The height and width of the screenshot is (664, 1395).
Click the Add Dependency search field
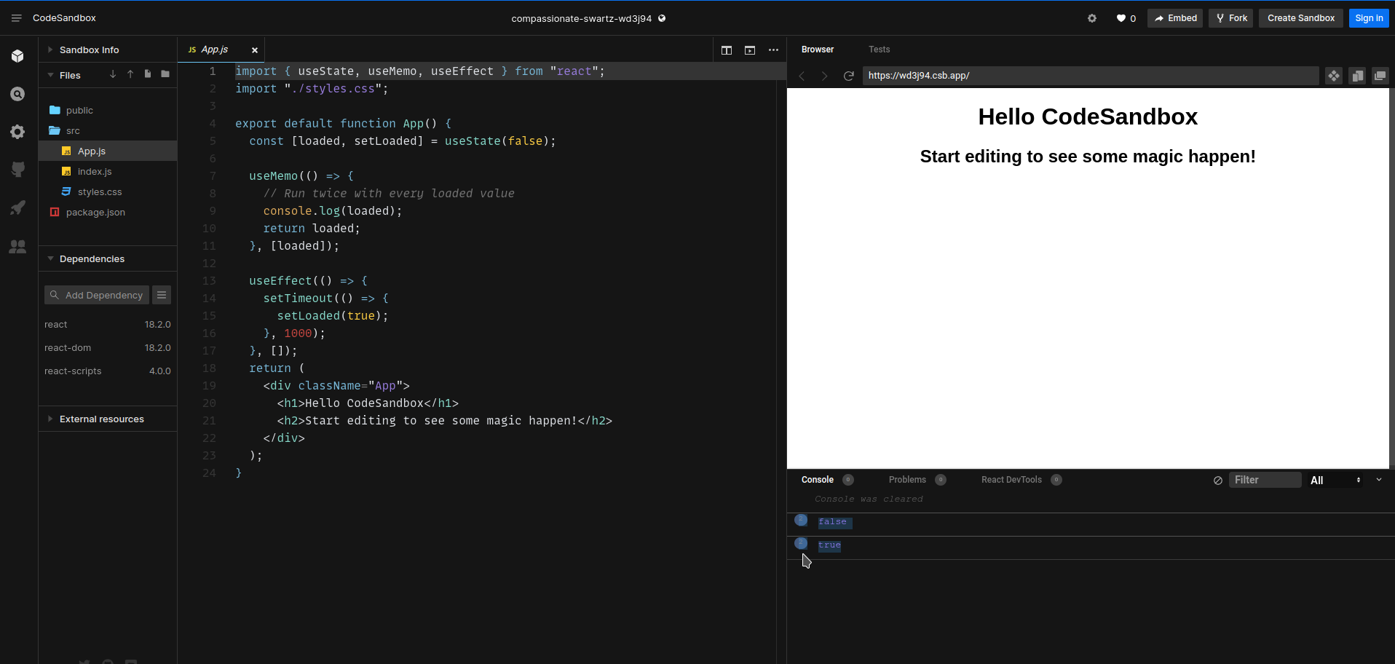click(97, 295)
